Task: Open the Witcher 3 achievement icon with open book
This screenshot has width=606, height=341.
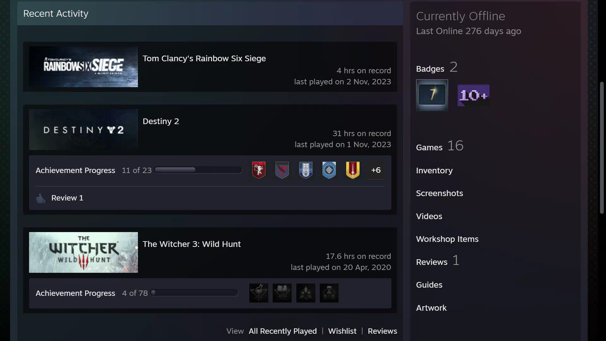Action: pos(282,293)
